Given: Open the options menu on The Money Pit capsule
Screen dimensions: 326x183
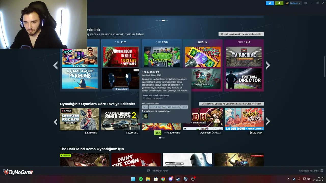Looking at the screenshot, I should [136, 70].
